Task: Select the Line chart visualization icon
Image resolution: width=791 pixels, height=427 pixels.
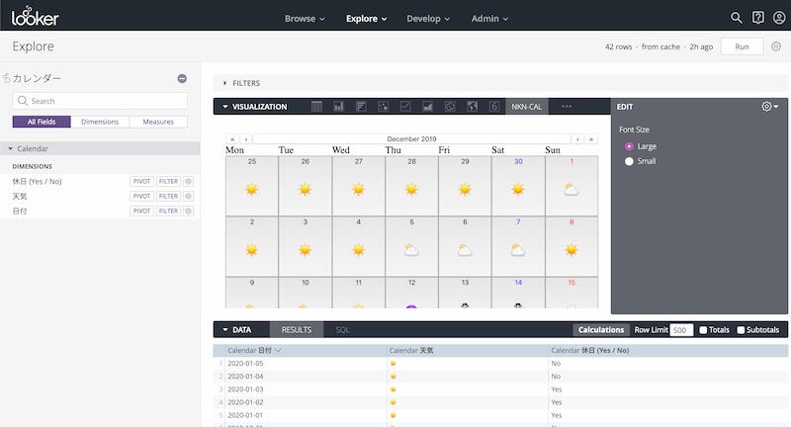Action: point(405,107)
